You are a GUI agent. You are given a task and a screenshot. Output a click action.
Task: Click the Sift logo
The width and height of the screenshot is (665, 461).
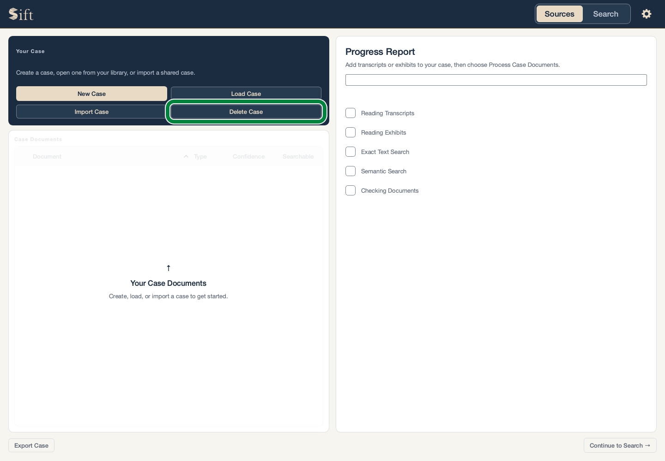coord(21,14)
